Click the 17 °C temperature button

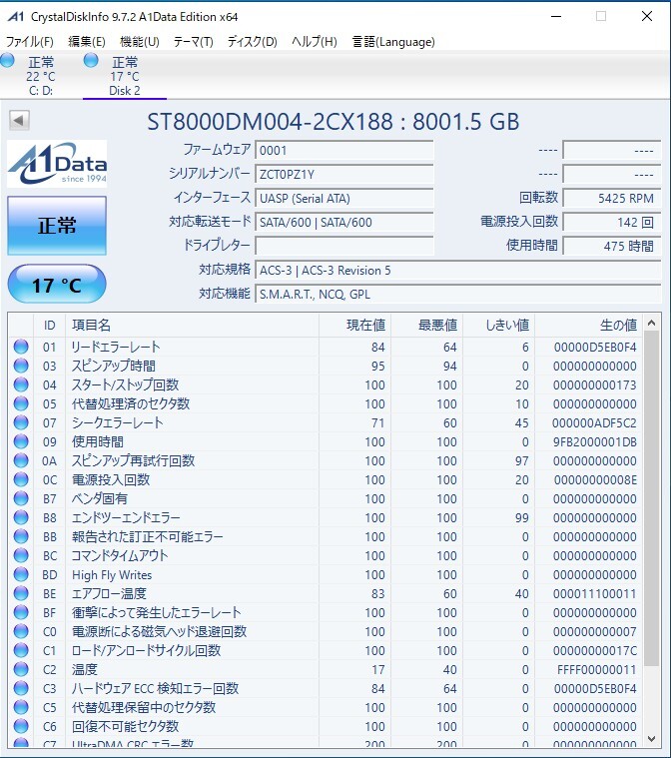(x=57, y=285)
